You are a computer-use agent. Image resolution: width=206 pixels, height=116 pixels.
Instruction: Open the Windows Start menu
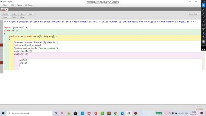tap(3, 113)
